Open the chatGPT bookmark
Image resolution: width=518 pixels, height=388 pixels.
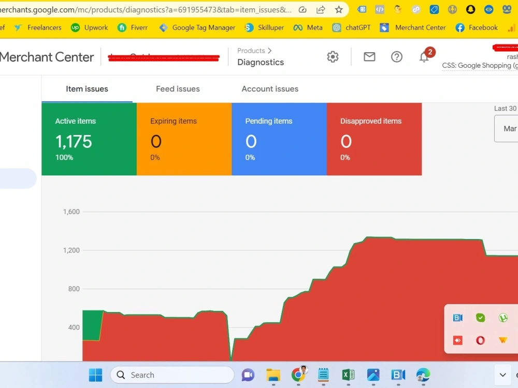pyautogui.click(x=351, y=28)
